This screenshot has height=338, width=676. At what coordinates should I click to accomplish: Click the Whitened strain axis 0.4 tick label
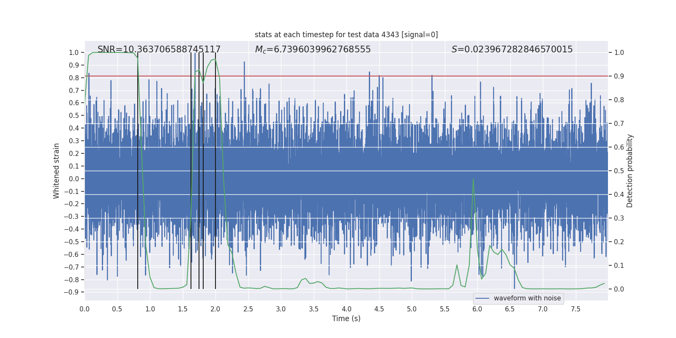point(74,128)
